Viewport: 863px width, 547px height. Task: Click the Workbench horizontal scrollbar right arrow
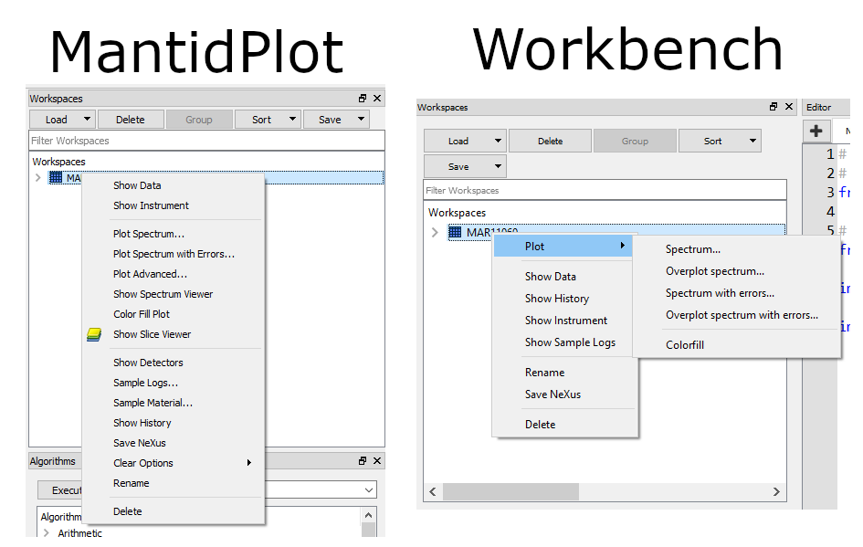click(x=776, y=491)
